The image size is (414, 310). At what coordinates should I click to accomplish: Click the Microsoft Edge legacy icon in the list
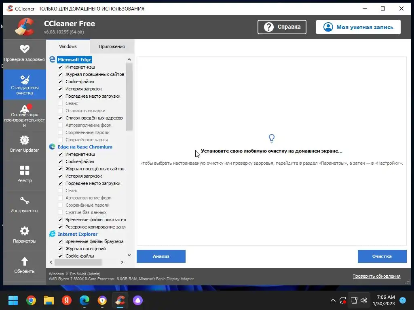pos(52,60)
